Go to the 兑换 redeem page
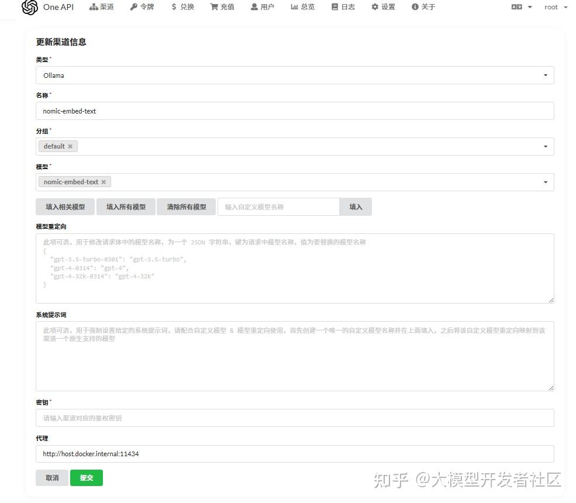Image resolution: width=576 pixels, height=503 pixels. pos(182,7)
